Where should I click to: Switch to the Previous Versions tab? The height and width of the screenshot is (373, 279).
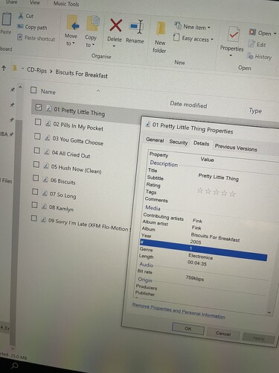tap(236, 148)
